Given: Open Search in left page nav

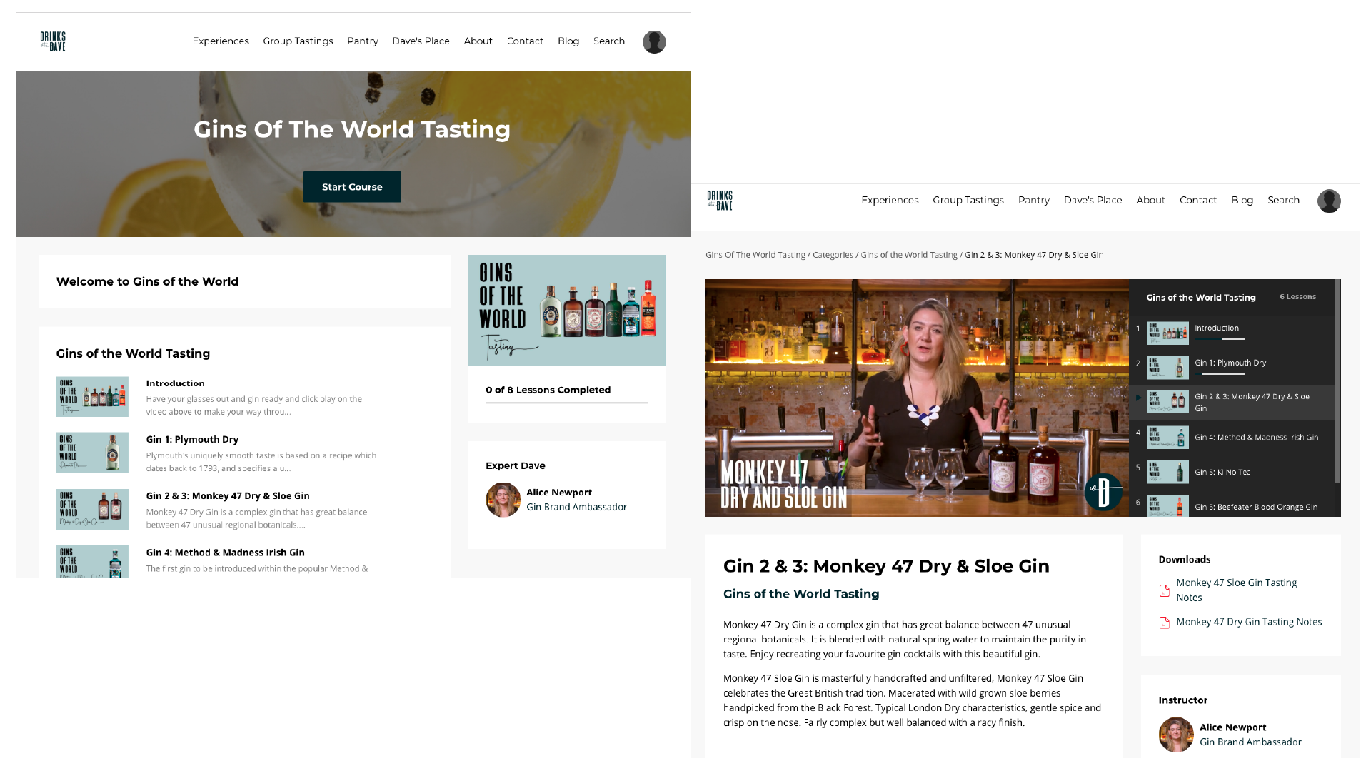Looking at the screenshot, I should click(609, 41).
